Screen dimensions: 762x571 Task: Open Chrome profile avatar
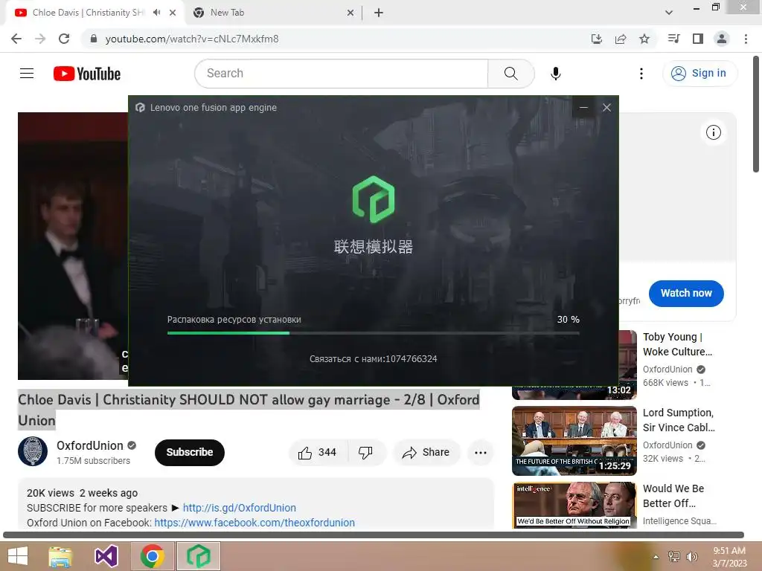[722, 39]
